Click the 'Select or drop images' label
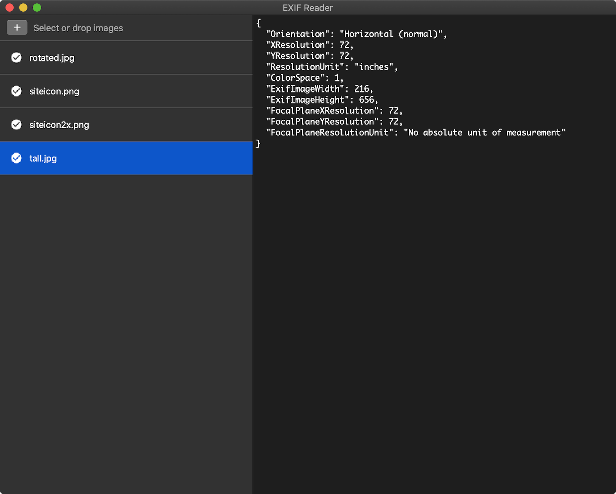The height and width of the screenshot is (494, 616). coord(78,28)
